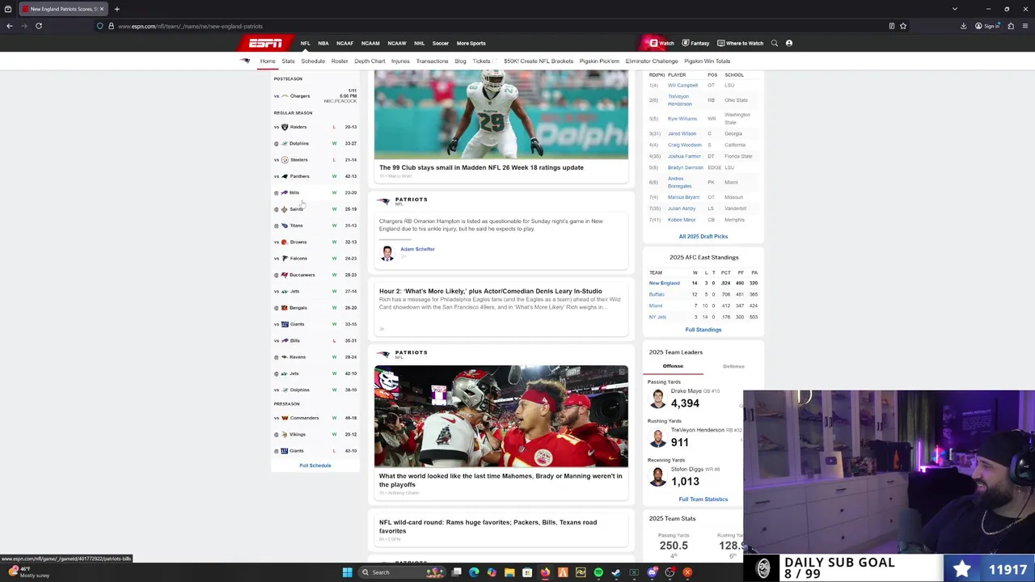Open the Madden NFL 26 ratings article headline
This screenshot has width=1035, height=582.
[x=481, y=167]
